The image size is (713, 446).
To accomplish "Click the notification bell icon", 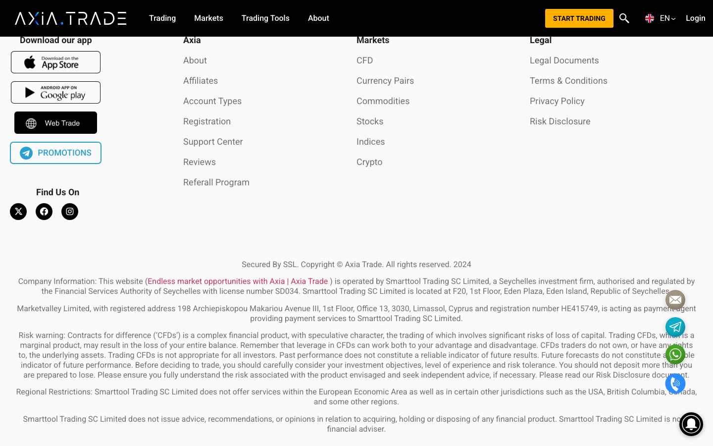I will (691, 424).
